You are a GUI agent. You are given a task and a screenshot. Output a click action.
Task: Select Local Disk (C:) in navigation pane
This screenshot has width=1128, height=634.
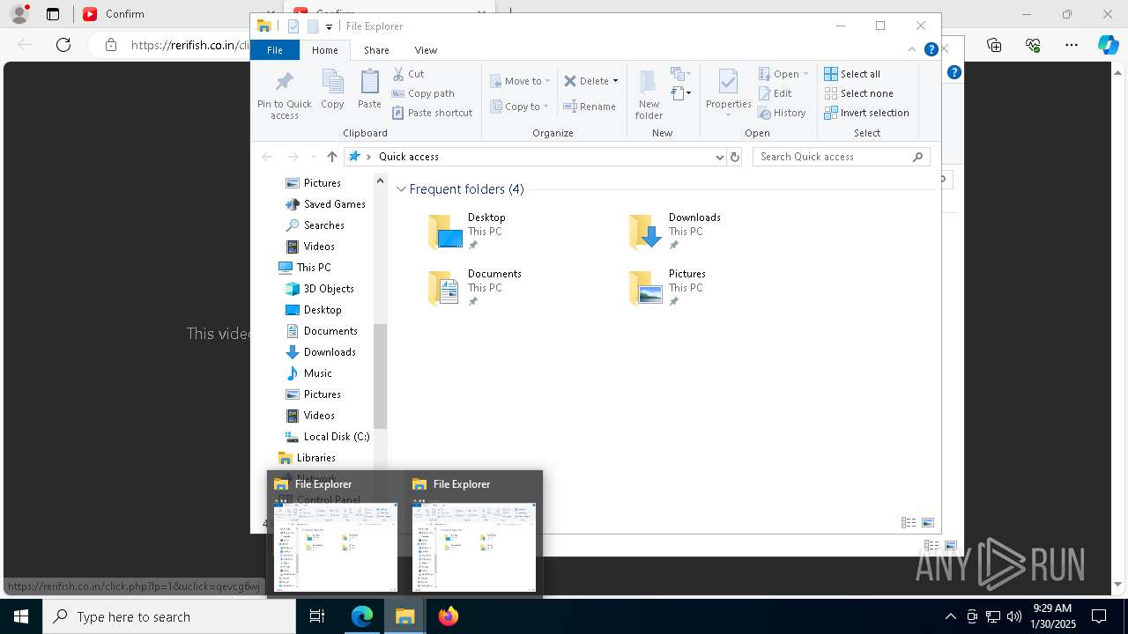click(327, 437)
